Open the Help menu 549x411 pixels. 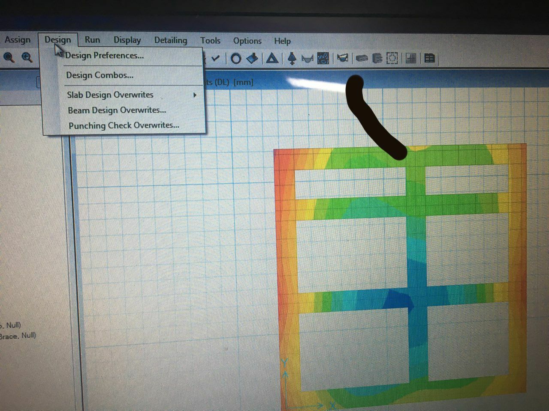(282, 41)
